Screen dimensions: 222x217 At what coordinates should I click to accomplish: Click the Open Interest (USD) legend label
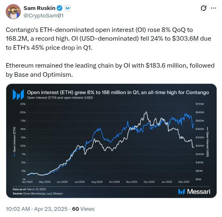(x=207, y=142)
